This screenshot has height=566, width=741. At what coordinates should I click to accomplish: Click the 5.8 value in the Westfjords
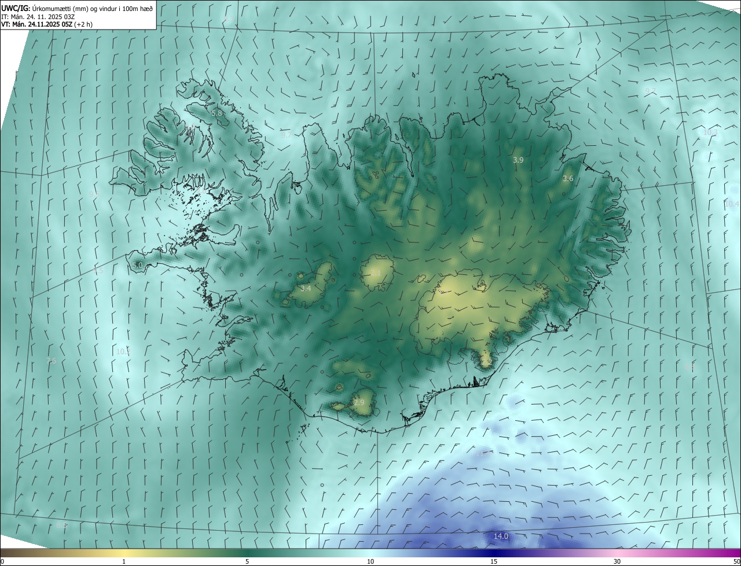[217, 113]
